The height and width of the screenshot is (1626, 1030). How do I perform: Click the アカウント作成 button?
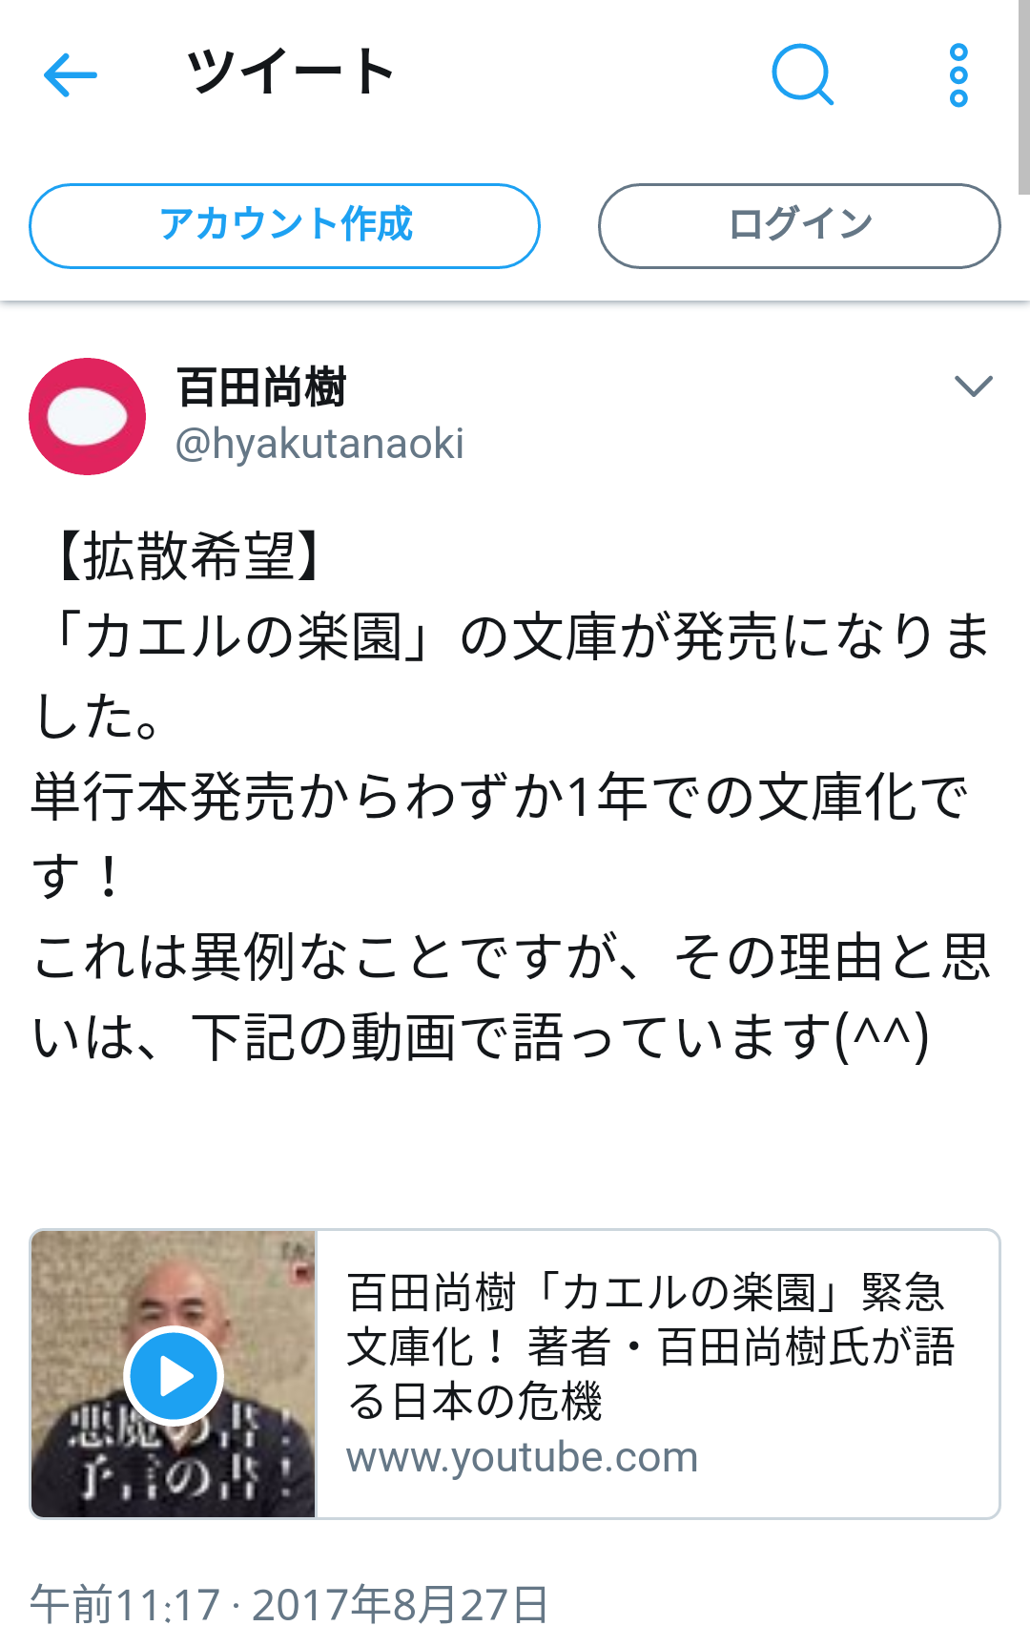[284, 226]
